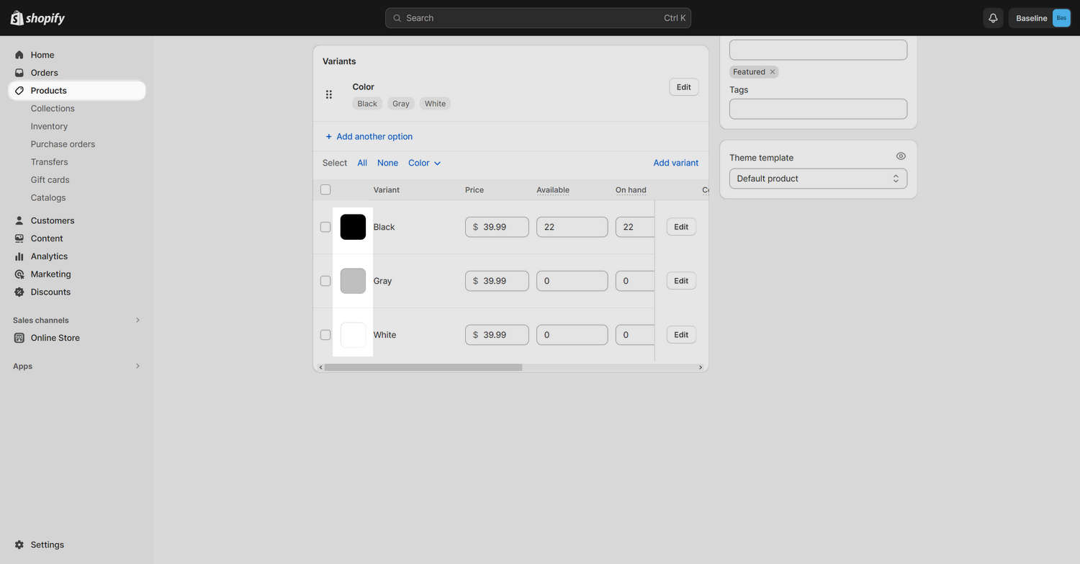Click Add variant
Screen dimensions: 1080x564
coord(675,163)
